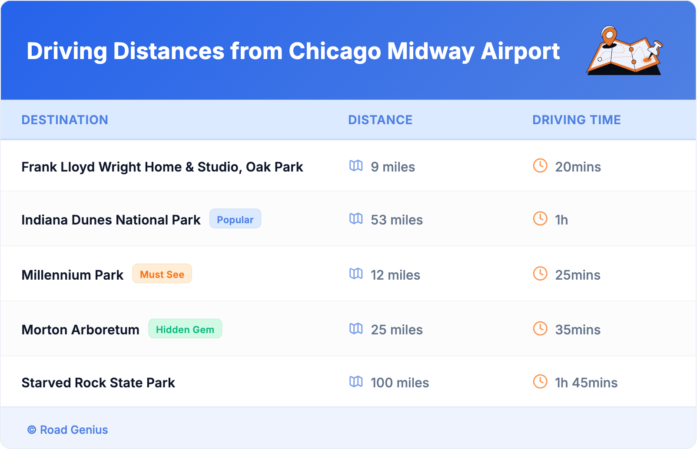Click the Destination column header
Screen dimensions: 697x449
tap(65, 120)
